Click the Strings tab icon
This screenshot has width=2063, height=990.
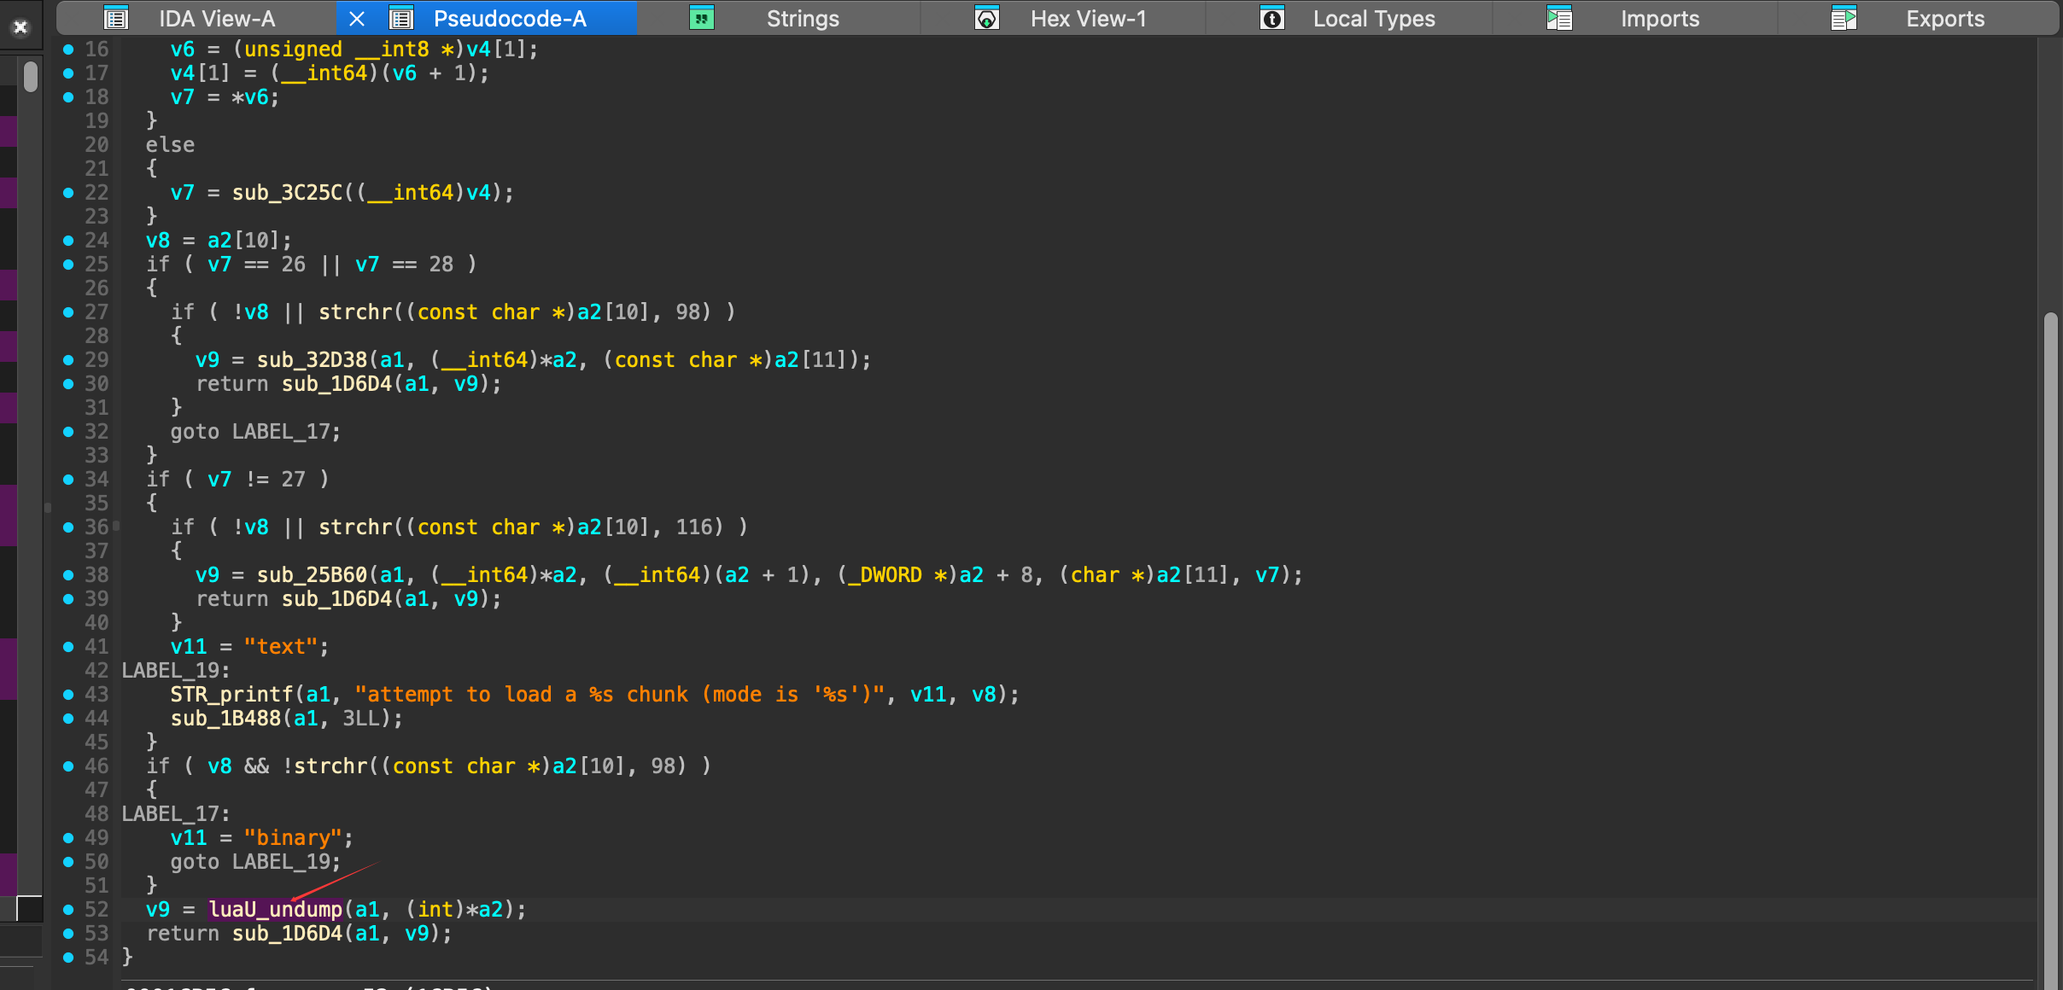point(701,18)
